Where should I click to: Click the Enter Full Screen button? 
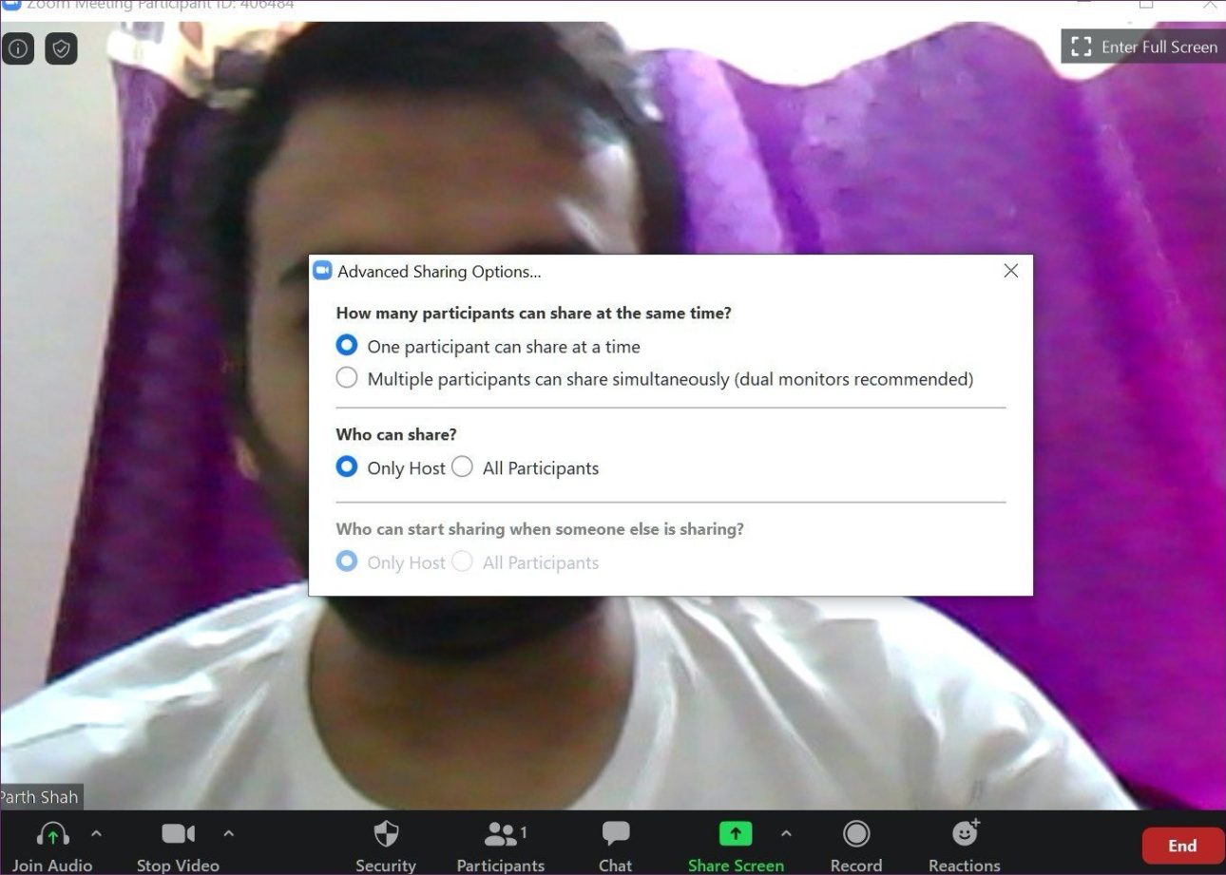pyautogui.click(x=1144, y=47)
